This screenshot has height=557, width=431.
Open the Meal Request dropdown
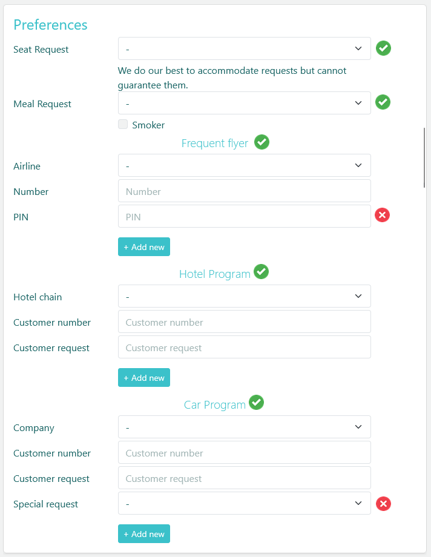coord(244,103)
